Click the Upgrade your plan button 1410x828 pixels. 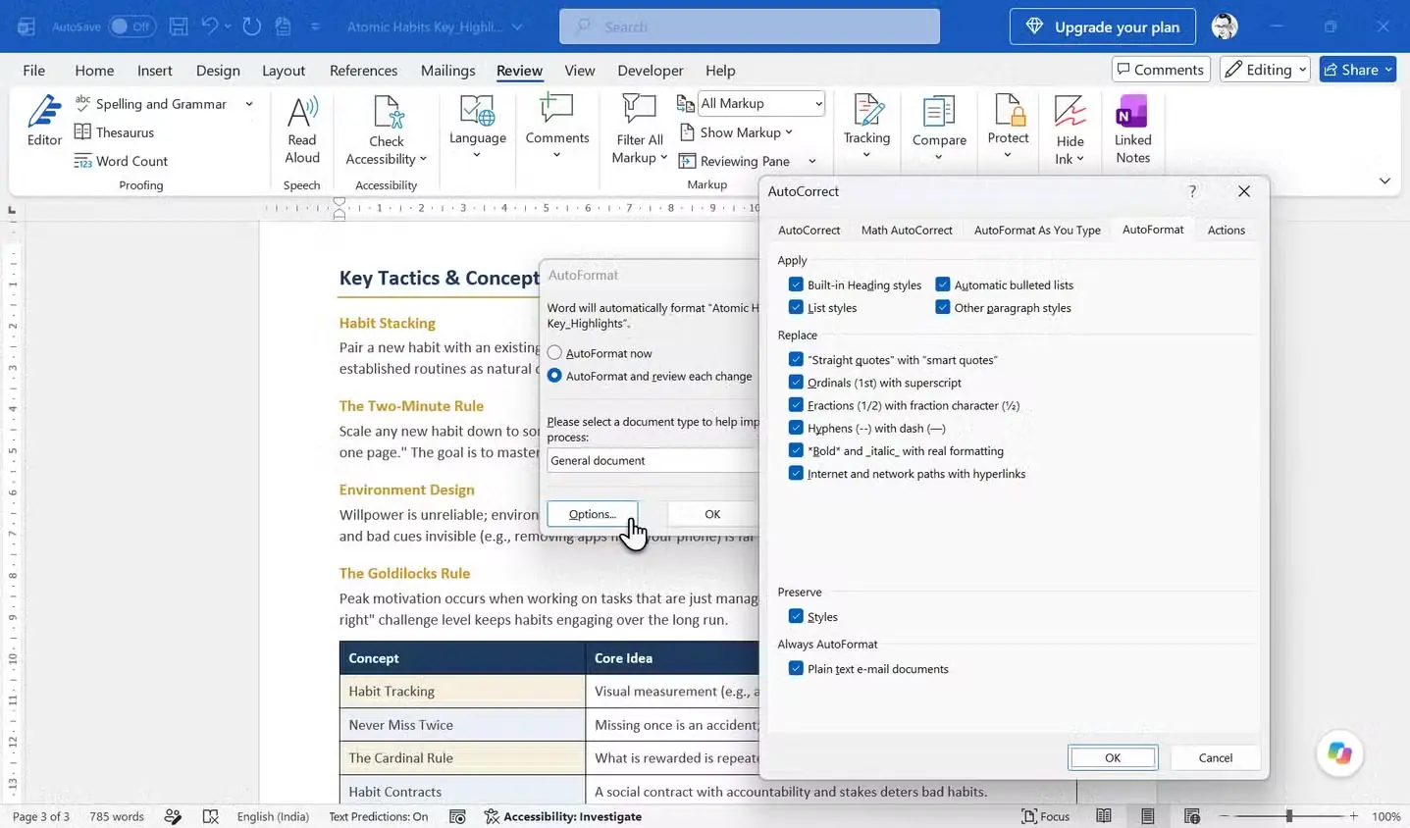[1103, 26]
